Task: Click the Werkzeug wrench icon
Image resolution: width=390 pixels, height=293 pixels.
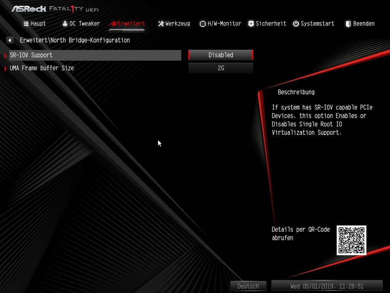Action: pyautogui.click(x=161, y=24)
